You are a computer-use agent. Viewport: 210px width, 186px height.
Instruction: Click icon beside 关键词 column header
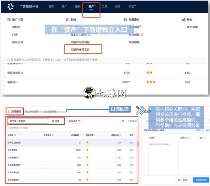[x=15, y=135]
